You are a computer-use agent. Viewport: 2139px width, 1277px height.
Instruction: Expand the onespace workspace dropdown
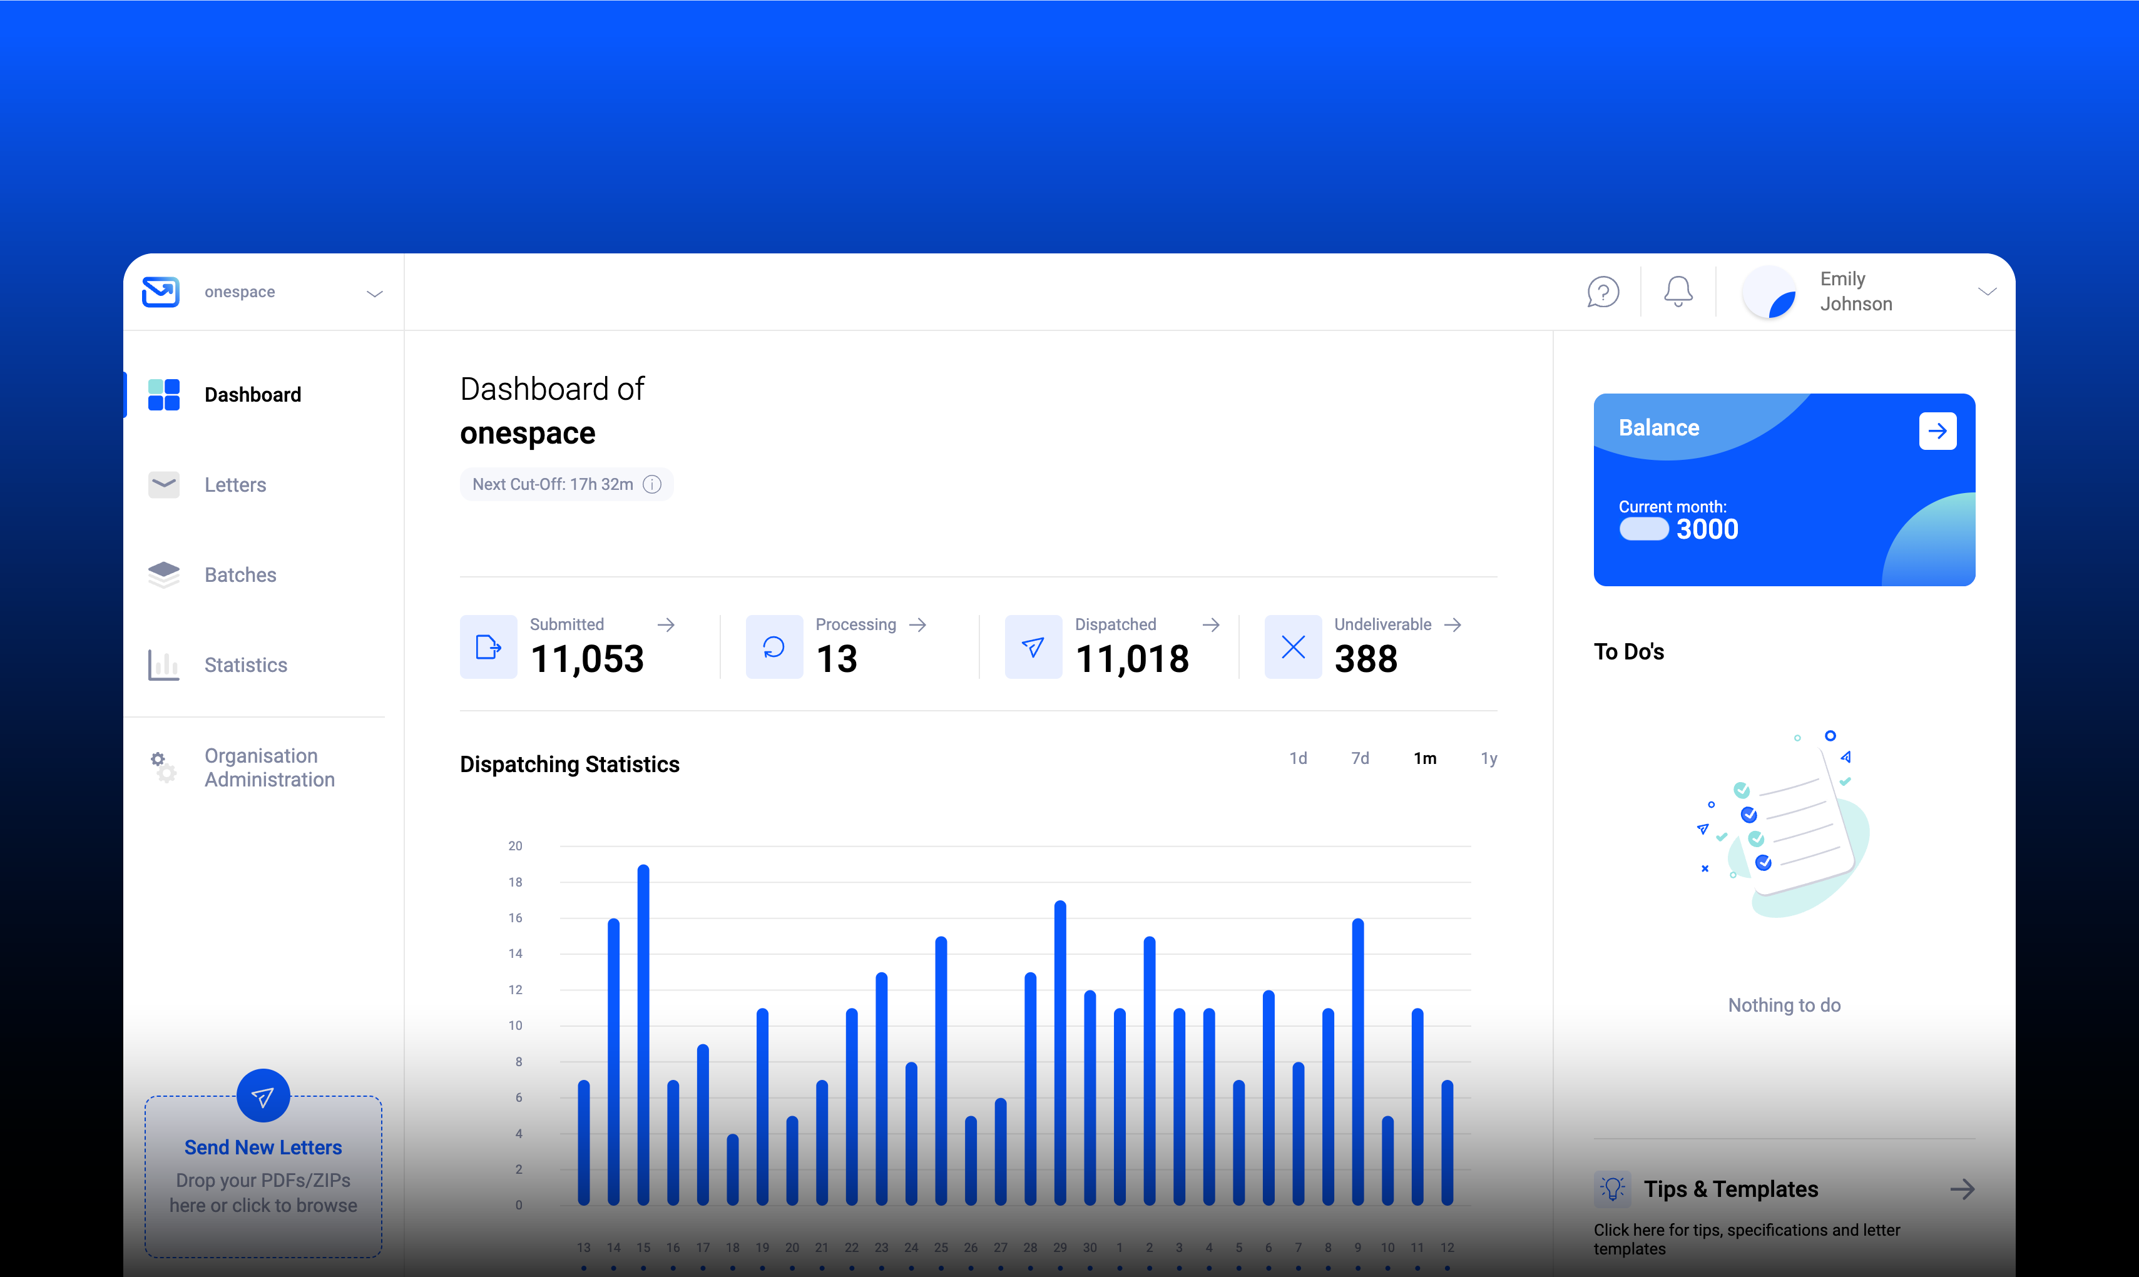[x=374, y=293]
